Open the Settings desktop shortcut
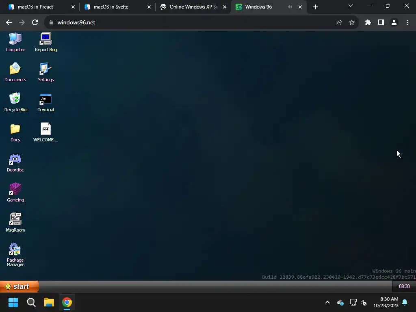Screen dimensions: 416x312 click(x=45, y=72)
